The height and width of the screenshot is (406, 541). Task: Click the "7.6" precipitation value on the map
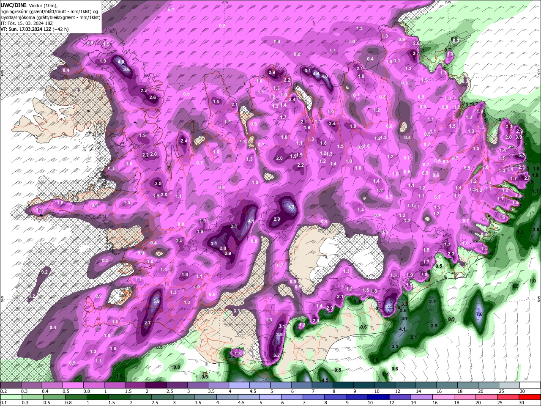point(479,314)
